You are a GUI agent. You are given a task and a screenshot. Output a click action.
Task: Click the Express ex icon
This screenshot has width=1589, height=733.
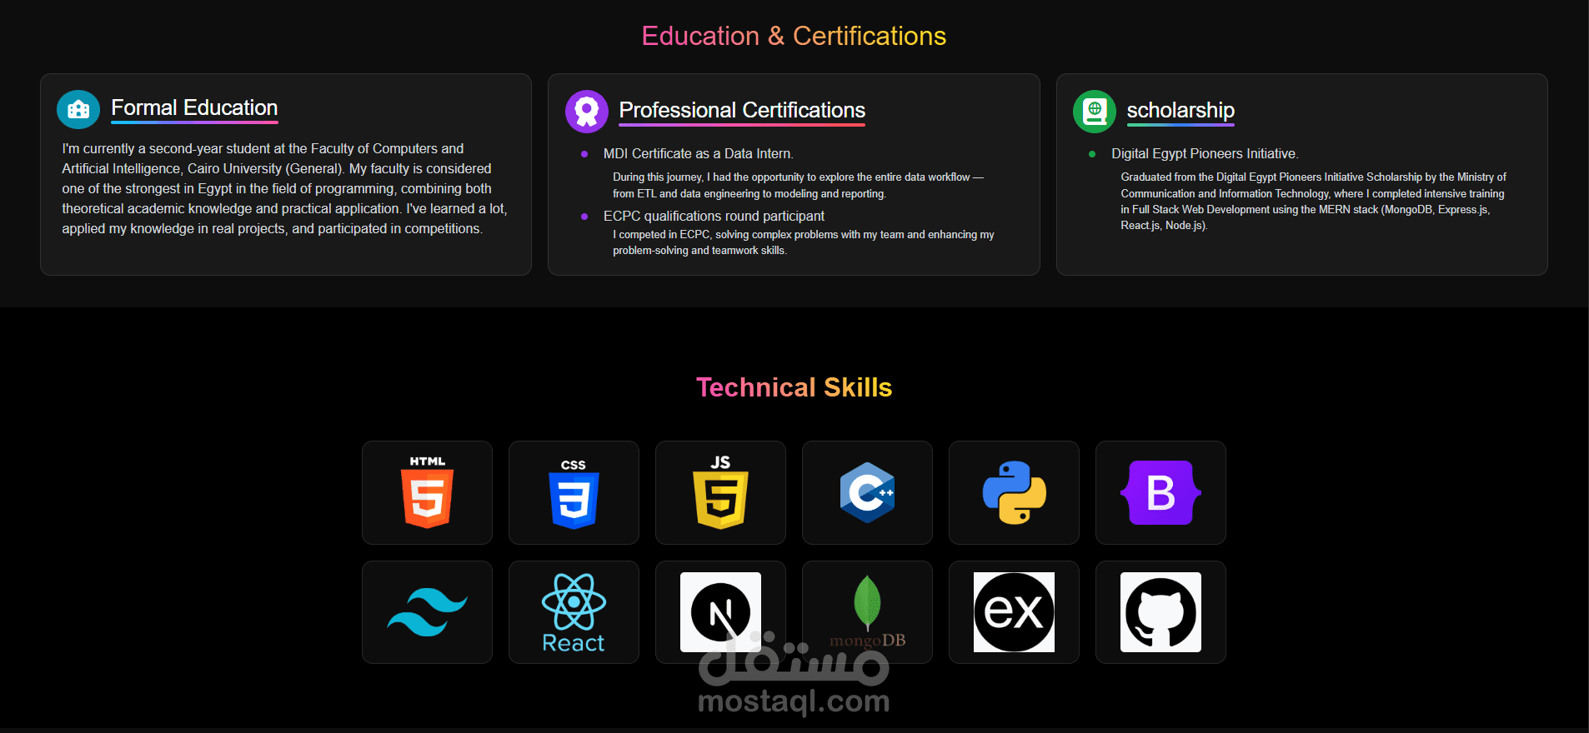[1014, 612]
